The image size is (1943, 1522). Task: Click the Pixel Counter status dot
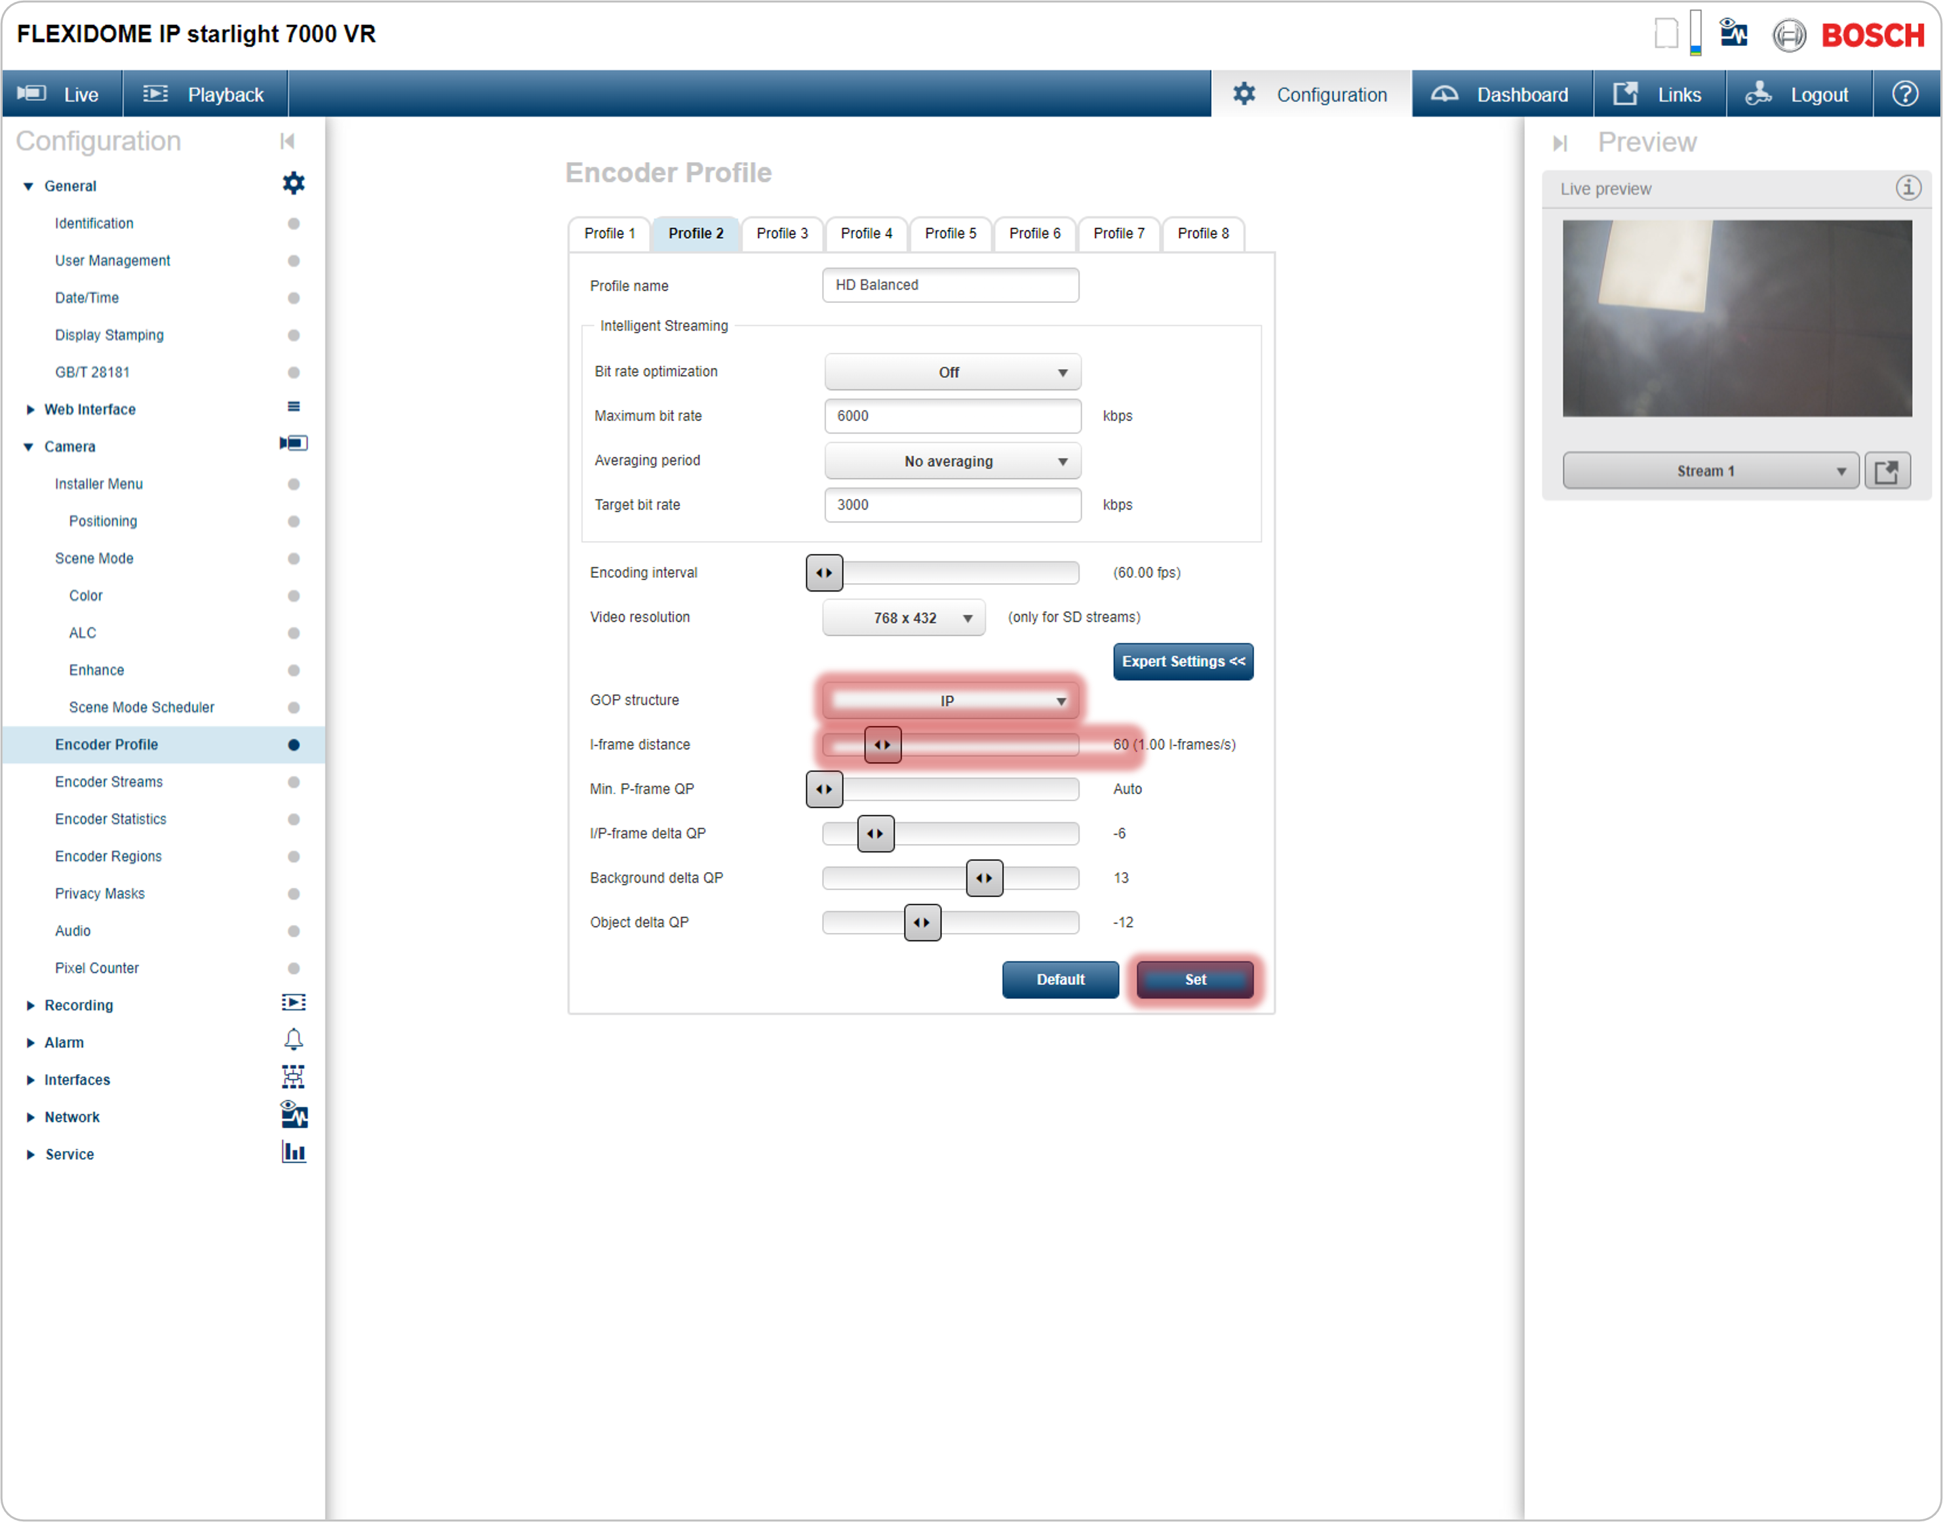point(293,969)
